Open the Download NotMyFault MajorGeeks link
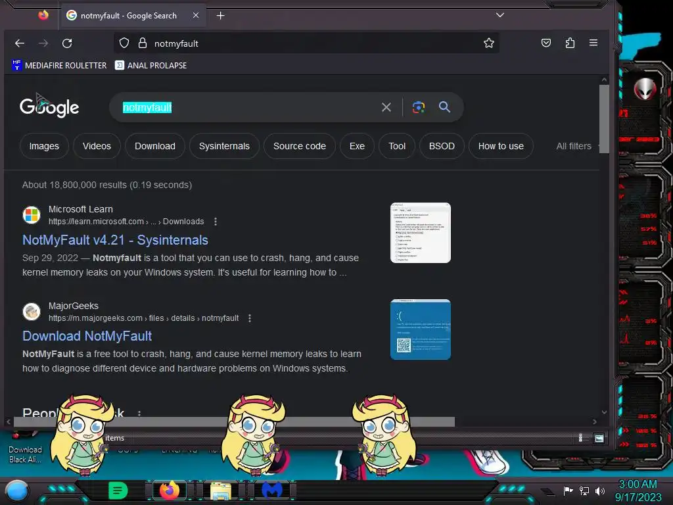This screenshot has width=673, height=505. pos(87,336)
